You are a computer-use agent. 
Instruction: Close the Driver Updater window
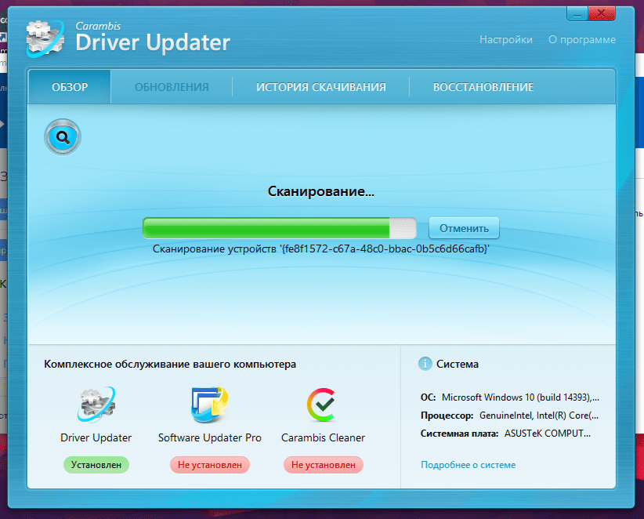point(602,14)
